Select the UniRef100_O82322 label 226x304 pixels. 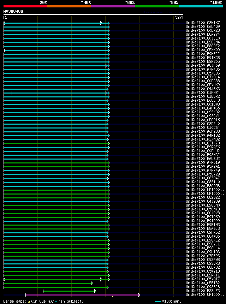[x=203, y=197]
